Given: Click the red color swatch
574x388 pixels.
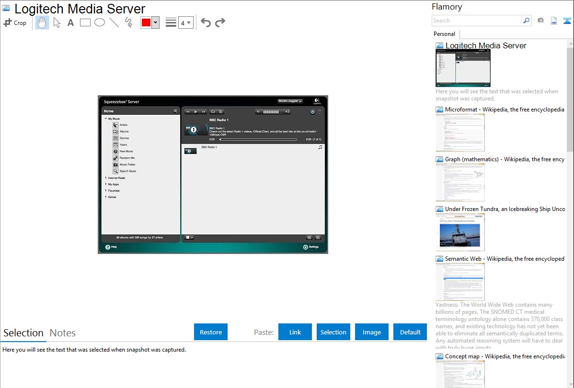Looking at the screenshot, I should coord(146,22).
